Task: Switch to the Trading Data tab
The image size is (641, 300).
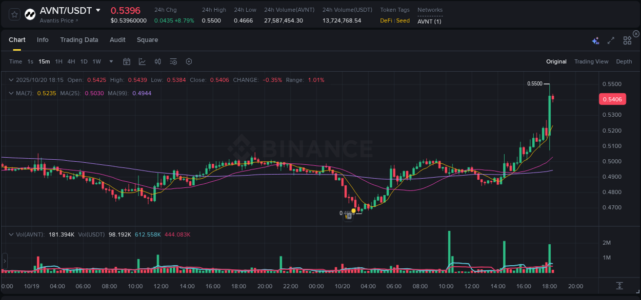Action: coord(79,40)
